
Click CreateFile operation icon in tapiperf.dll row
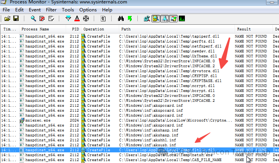click(84, 36)
